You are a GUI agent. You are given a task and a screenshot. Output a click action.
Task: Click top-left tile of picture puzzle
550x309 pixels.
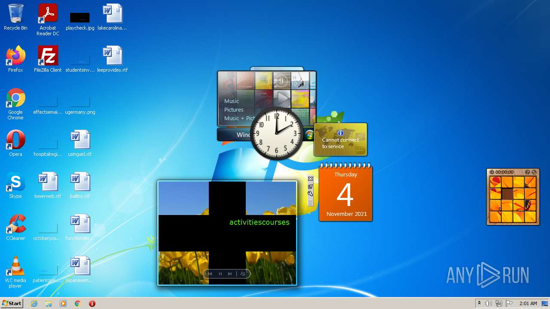pos(495,182)
